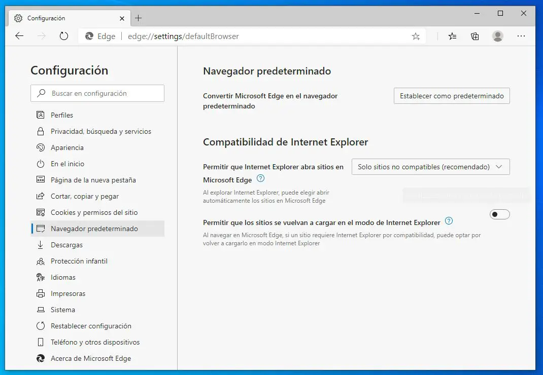Click the download arrow icon beside Descargas
The width and height of the screenshot is (543, 375).
tap(41, 245)
